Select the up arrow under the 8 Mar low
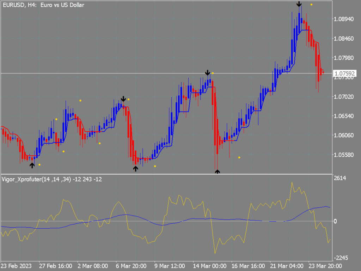 tap(136, 169)
